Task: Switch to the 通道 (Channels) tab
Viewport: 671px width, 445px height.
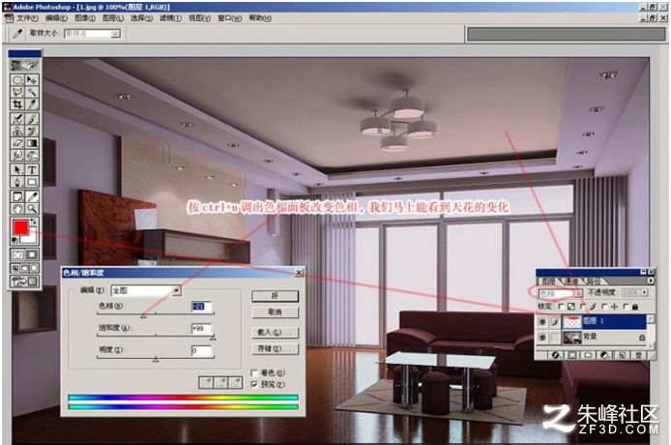Action: point(571,281)
